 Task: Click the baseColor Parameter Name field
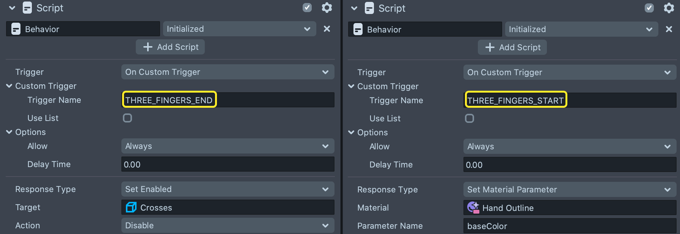coord(569,226)
